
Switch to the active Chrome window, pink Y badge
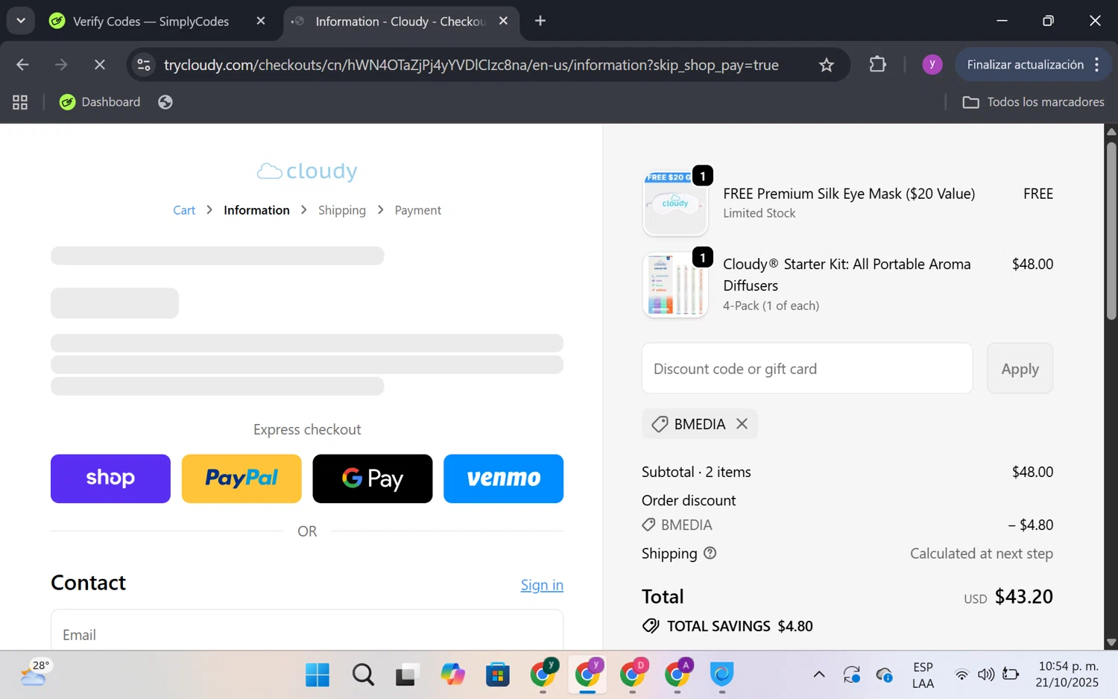[587, 674]
